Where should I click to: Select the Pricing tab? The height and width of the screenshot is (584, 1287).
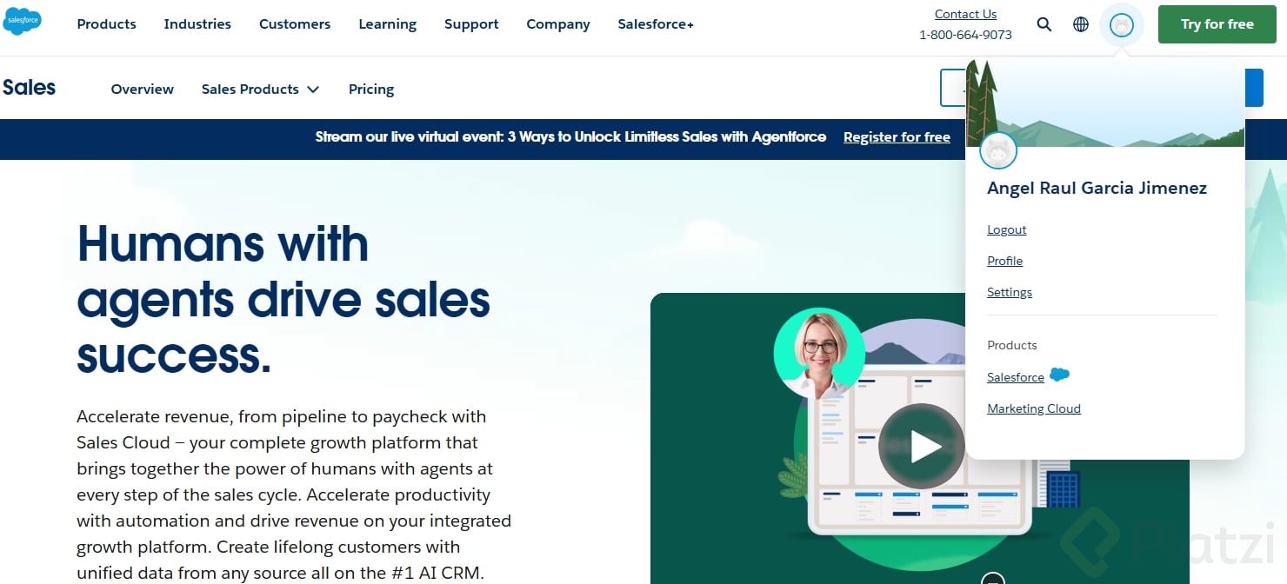pos(371,89)
